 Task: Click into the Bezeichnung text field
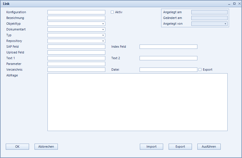tap(76, 18)
